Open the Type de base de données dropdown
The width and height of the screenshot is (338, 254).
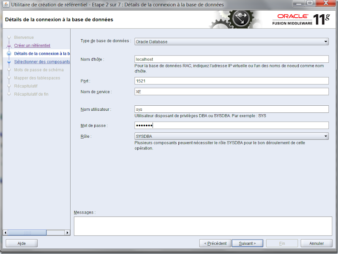coord(232,42)
